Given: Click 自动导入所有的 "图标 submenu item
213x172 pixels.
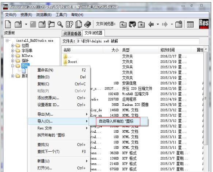Looking at the screenshot, I should click(118, 121).
